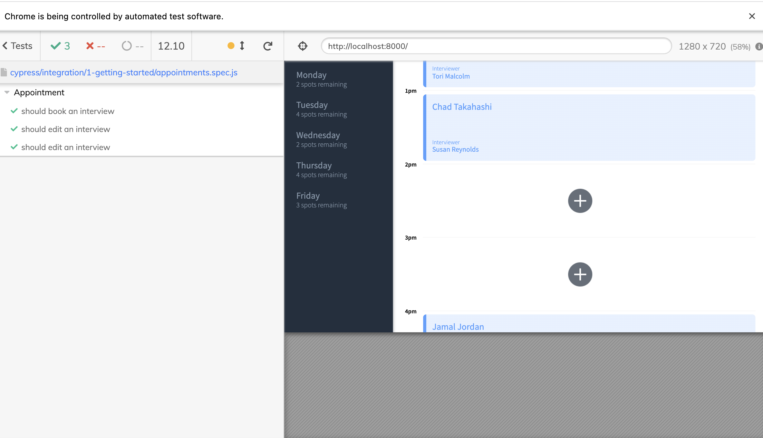Dismiss the automated test software banner
The image size is (763, 438).
pos(752,16)
